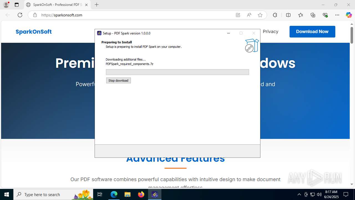Viewport: 355px width, 200px height.
Task: Open File Explorer from the taskbar
Action: (x=128, y=194)
